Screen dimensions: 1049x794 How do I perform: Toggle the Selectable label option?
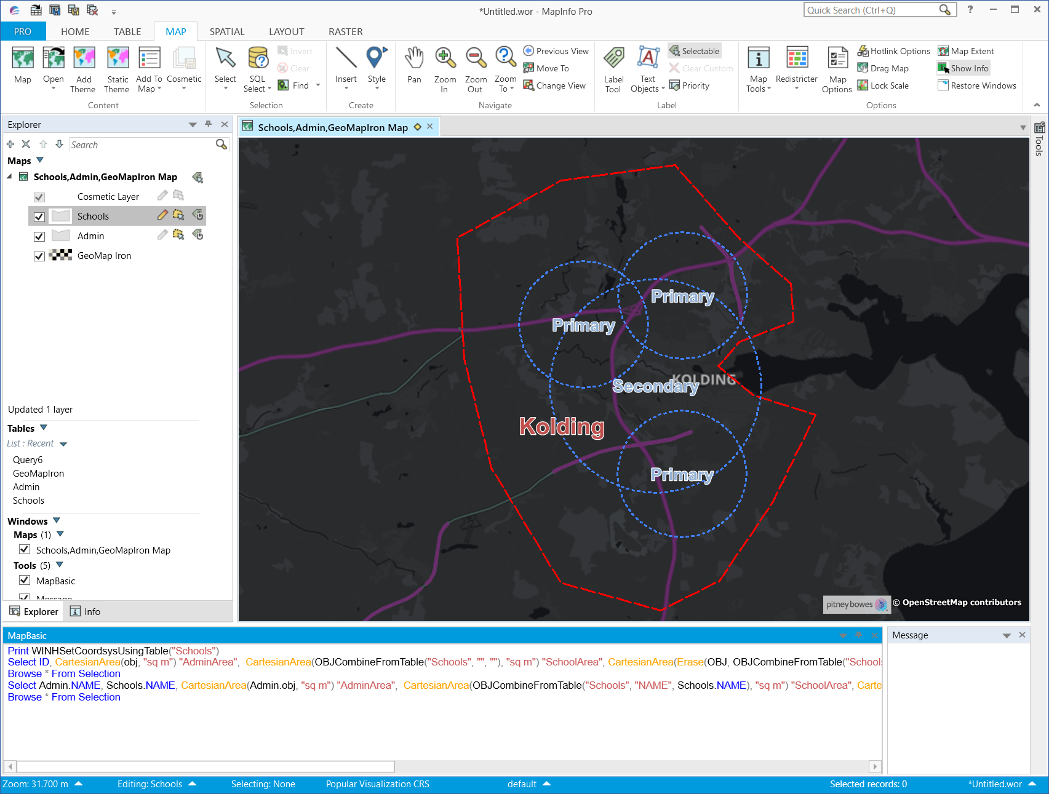point(694,51)
